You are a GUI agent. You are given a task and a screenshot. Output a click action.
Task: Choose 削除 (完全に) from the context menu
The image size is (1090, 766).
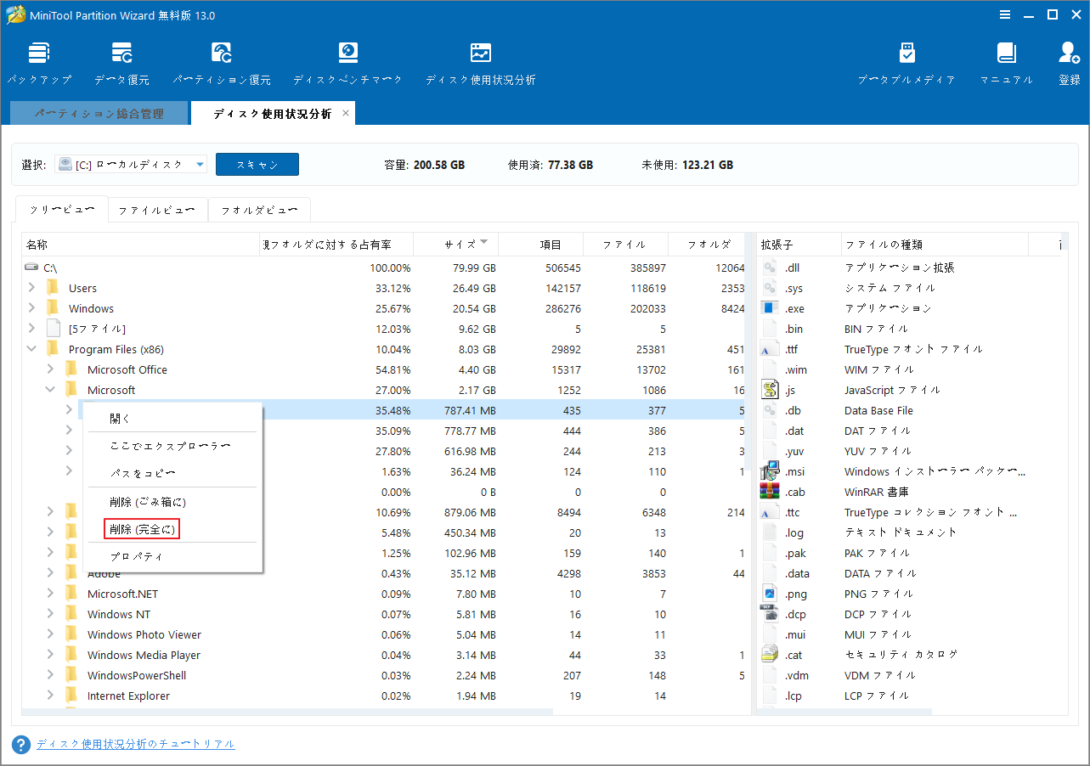(x=141, y=528)
